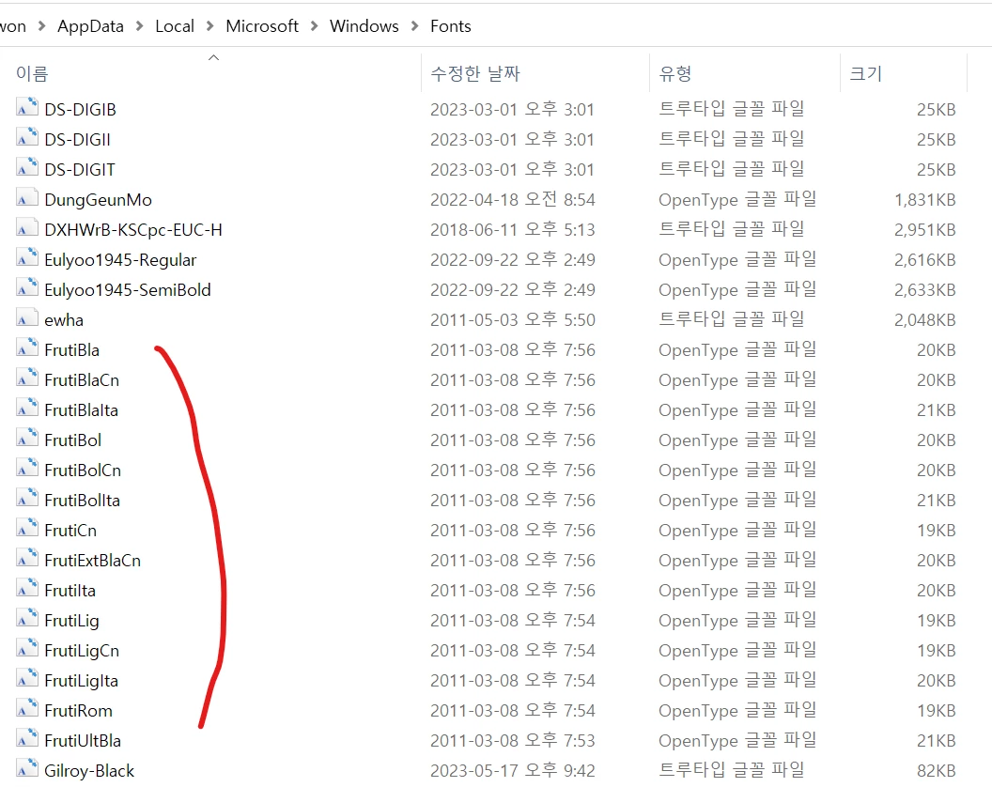The height and width of the screenshot is (787, 992).
Task: Go to Local folder in address bar
Action: pos(175,26)
